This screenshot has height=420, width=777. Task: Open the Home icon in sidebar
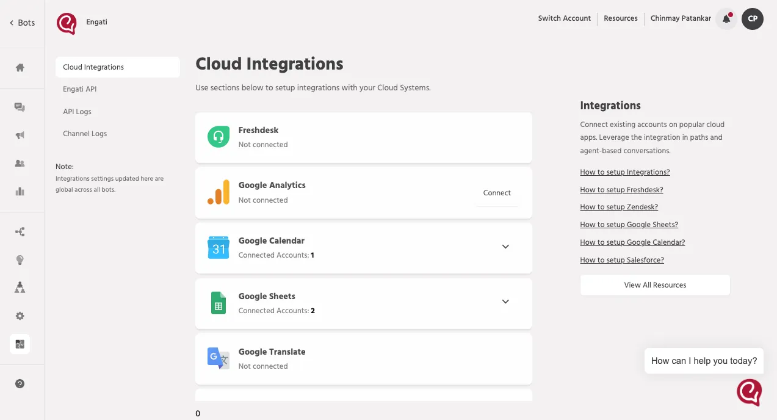point(20,68)
